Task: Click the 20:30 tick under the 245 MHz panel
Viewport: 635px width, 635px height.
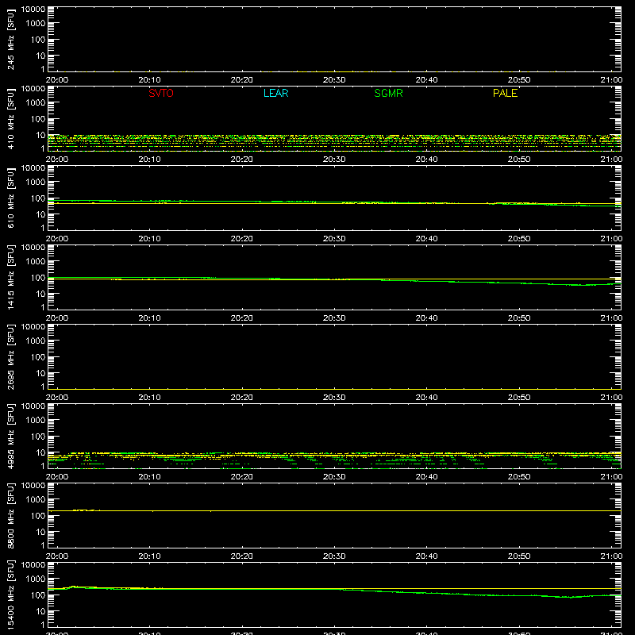Action: tap(334, 80)
